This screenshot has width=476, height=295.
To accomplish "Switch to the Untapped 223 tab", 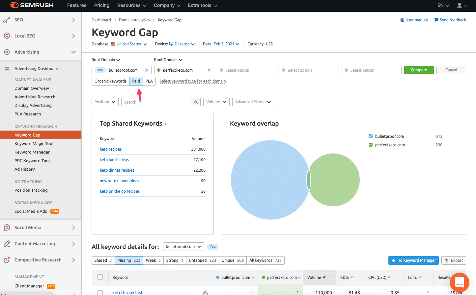I will click(202, 260).
